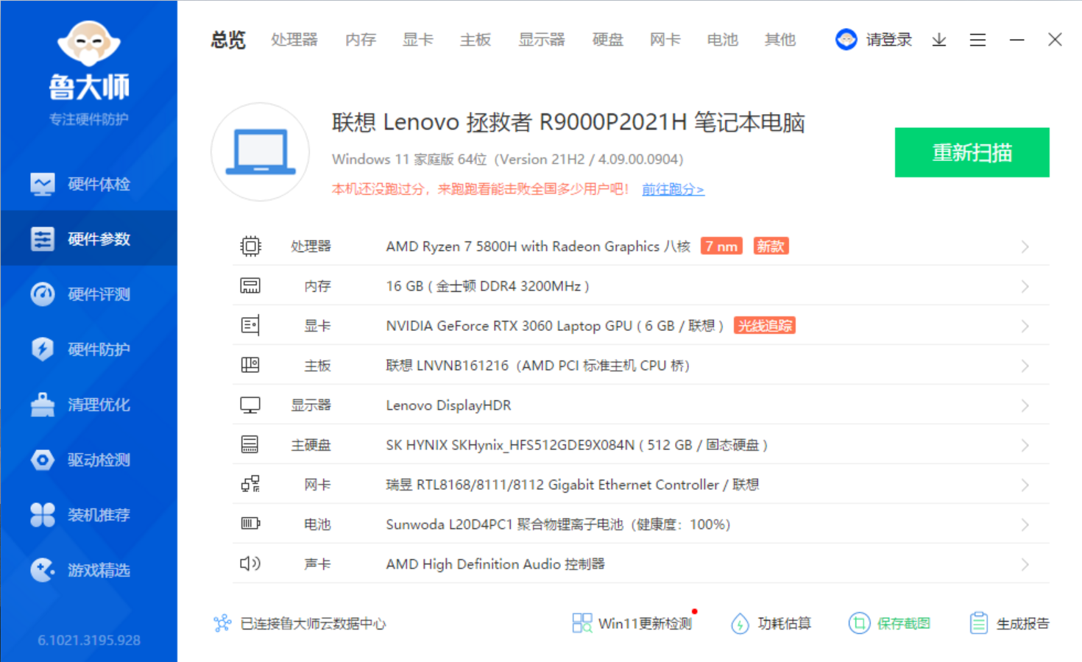Expand the 显卡 row chevron
This screenshot has height=662, width=1082.
pos(1025,326)
